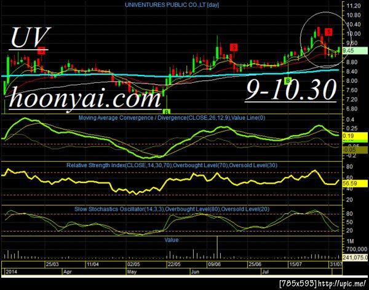Screen dimensions: 369x290
Task: Select the Moving Average Convergence / Divergence panel title
Action: click(172, 117)
